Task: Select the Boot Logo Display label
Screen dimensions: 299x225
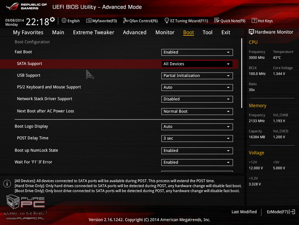Action: coord(31,126)
